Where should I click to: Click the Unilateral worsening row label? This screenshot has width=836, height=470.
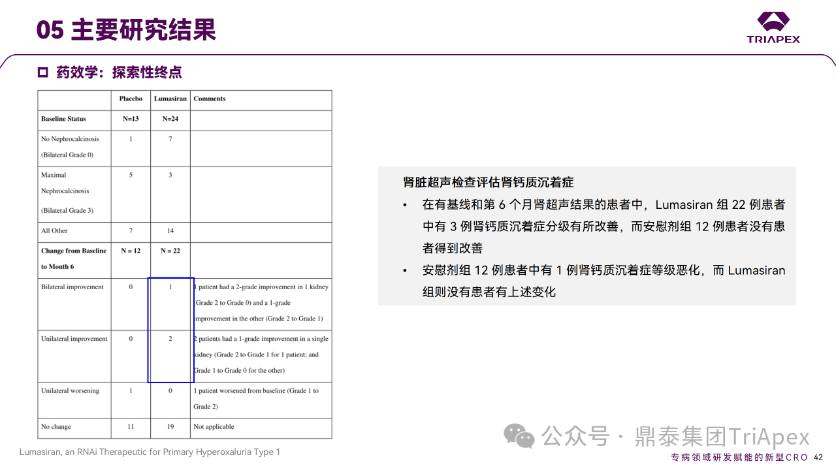tap(70, 391)
